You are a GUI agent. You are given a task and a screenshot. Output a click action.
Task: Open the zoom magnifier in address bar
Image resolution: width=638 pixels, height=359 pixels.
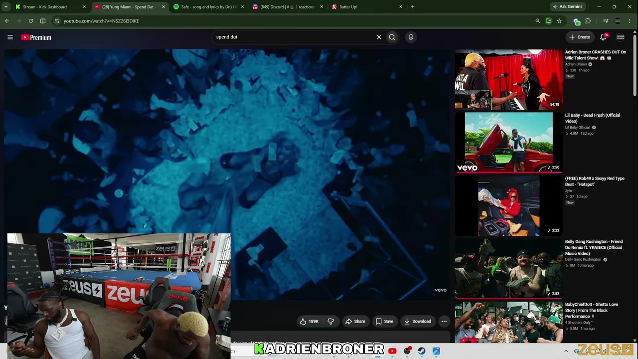click(537, 21)
